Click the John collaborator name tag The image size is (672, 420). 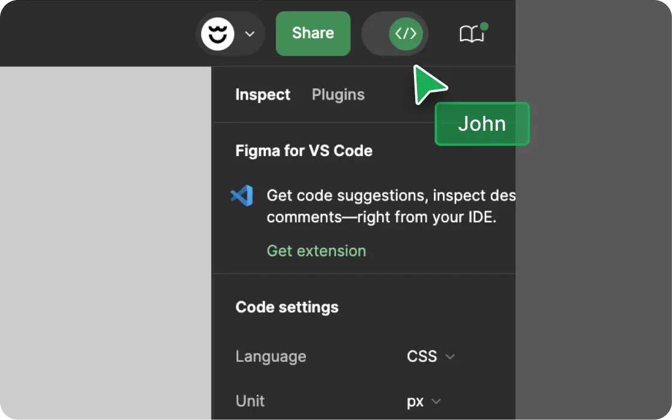(482, 124)
